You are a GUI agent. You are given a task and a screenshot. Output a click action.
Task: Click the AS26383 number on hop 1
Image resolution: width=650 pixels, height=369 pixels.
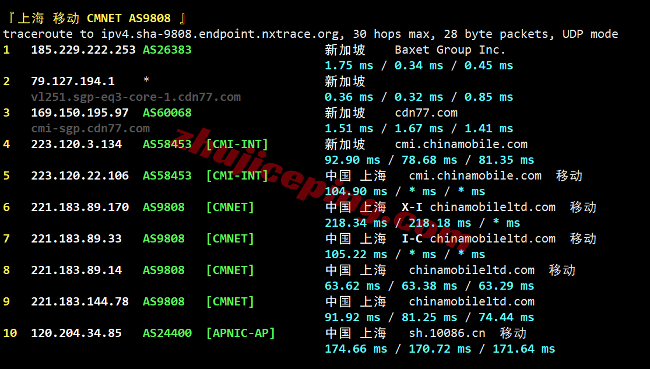click(x=167, y=50)
